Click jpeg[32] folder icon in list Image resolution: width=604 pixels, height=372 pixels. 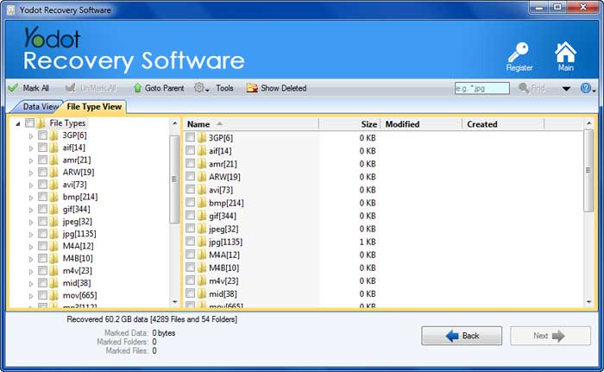pos(202,229)
